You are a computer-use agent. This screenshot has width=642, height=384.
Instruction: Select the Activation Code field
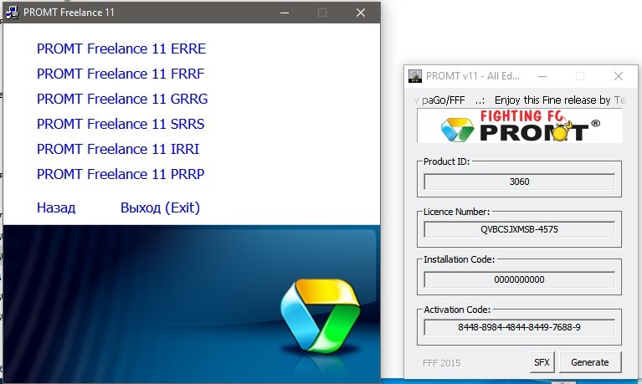(519, 327)
